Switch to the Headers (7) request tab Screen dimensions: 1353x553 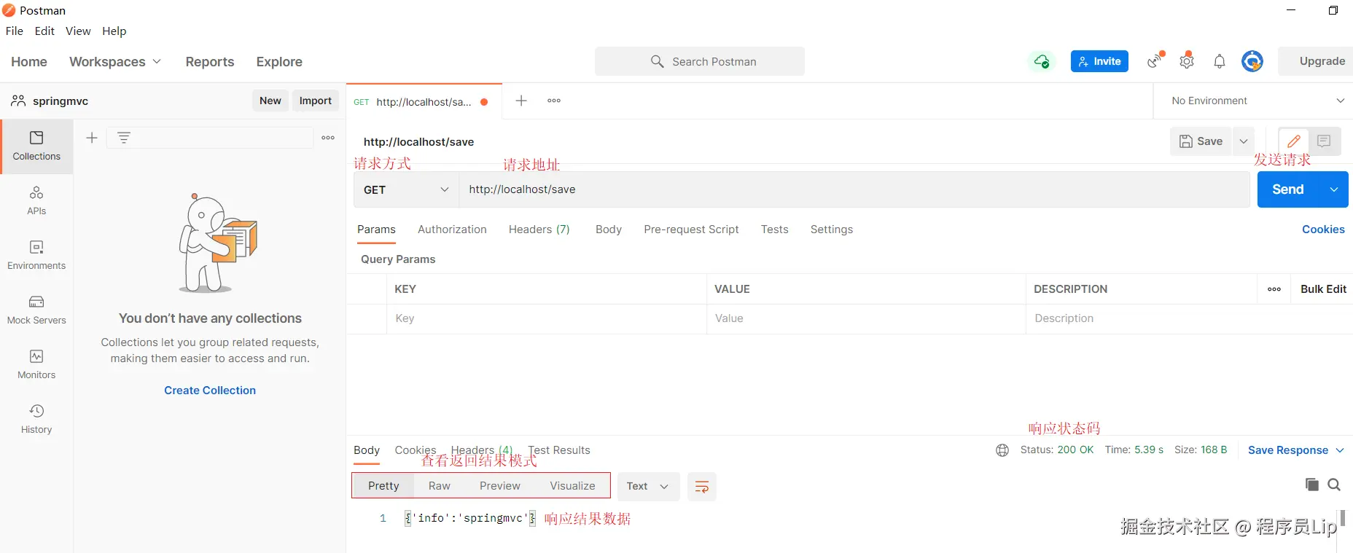click(x=539, y=230)
